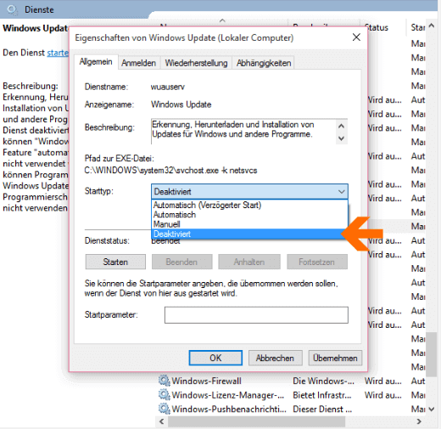
Task: Select the Windows-Lizenz-Manager-... service name
Action: 228,395
